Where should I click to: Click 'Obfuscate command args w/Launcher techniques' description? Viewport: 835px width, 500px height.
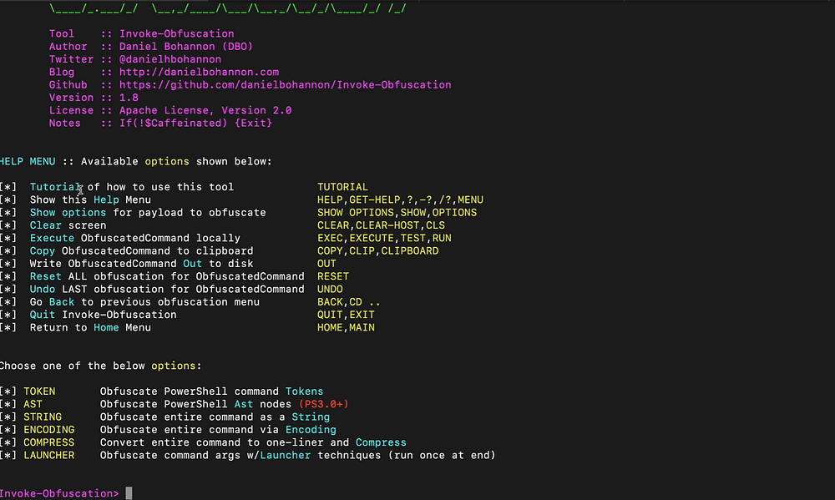tap(298, 455)
